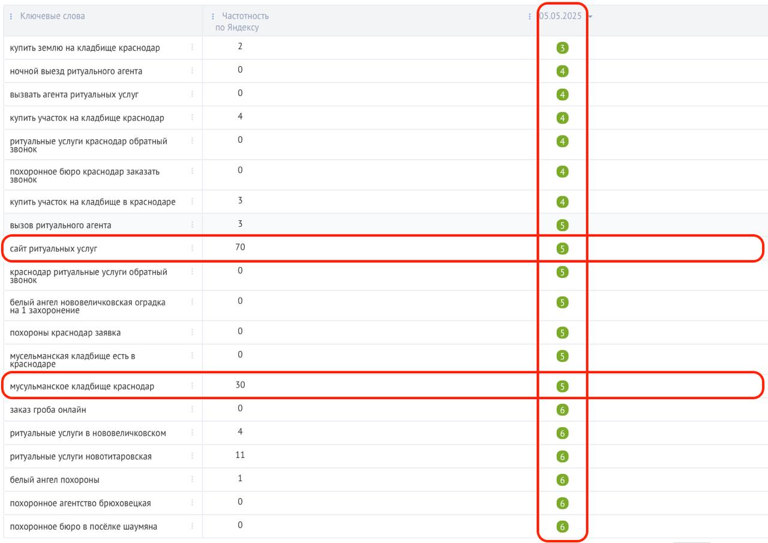Click the keyword "похоронное агентство брюховецкая"
Screen dimensions: 768x543
coord(80,503)
